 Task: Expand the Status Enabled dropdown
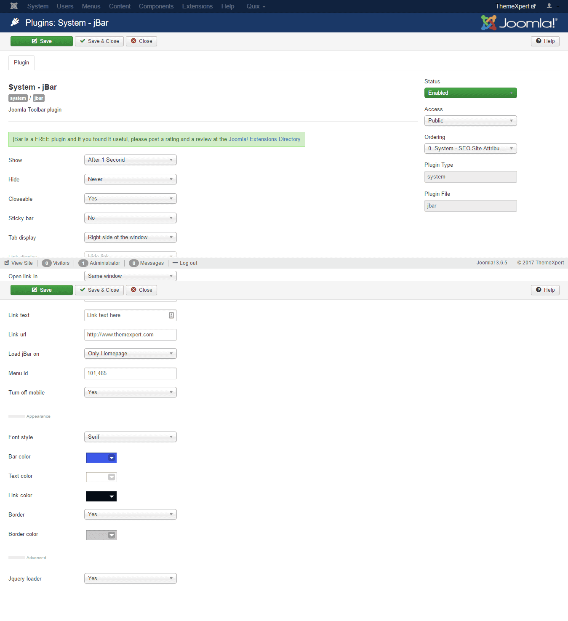[470, 93]
